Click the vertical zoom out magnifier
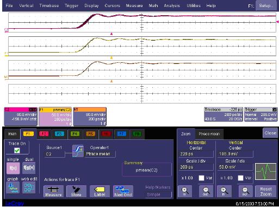Image resolution: width=279 pixels, height=207 pixels. pos(245,191)
